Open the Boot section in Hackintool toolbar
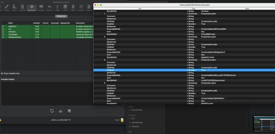Screen dimensions: 275x134 coord(14,8)
